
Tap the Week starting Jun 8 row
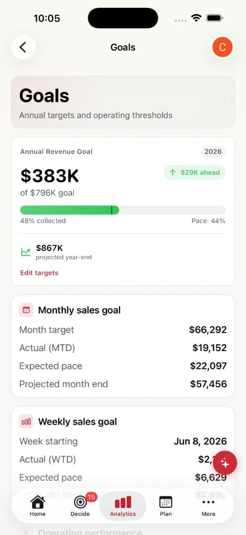[x=123, y=441]
